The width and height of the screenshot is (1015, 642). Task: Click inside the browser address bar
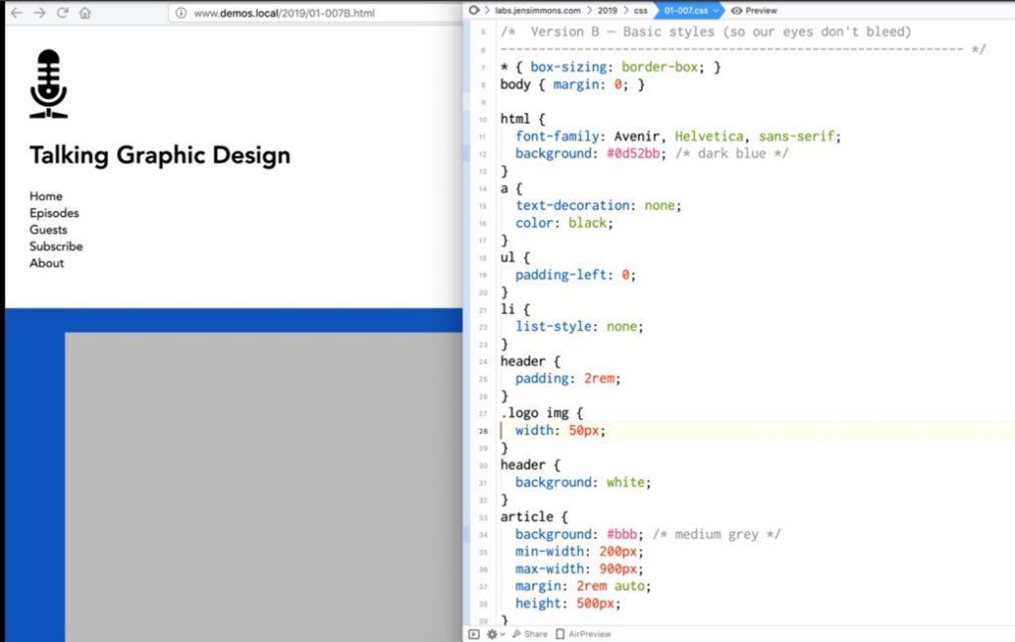coord(287,15)
